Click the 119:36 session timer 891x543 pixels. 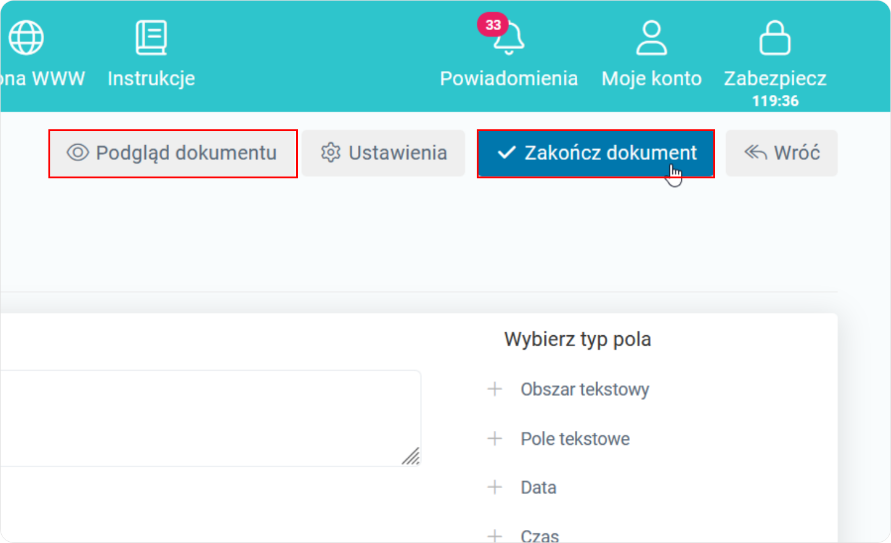point(775,101)
